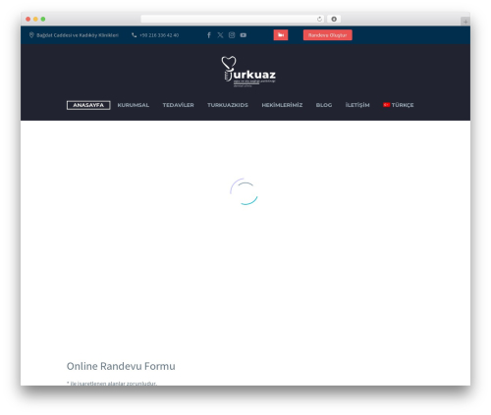Click the Turkish flag icon

tap(386, 105)
